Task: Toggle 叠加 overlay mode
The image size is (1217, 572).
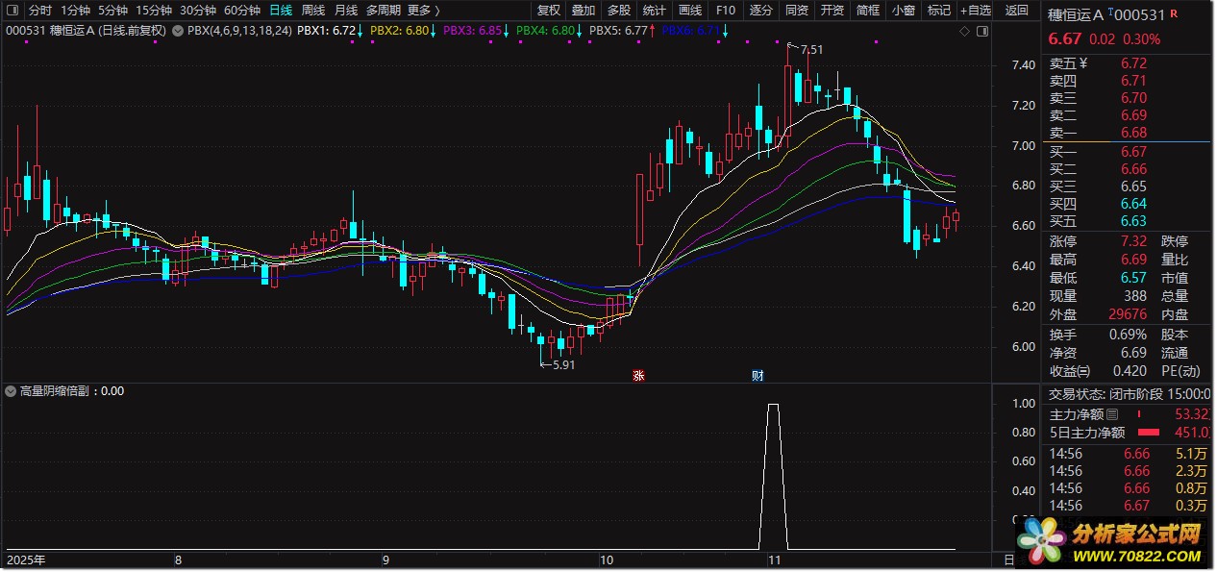Action: coord(583,11)
